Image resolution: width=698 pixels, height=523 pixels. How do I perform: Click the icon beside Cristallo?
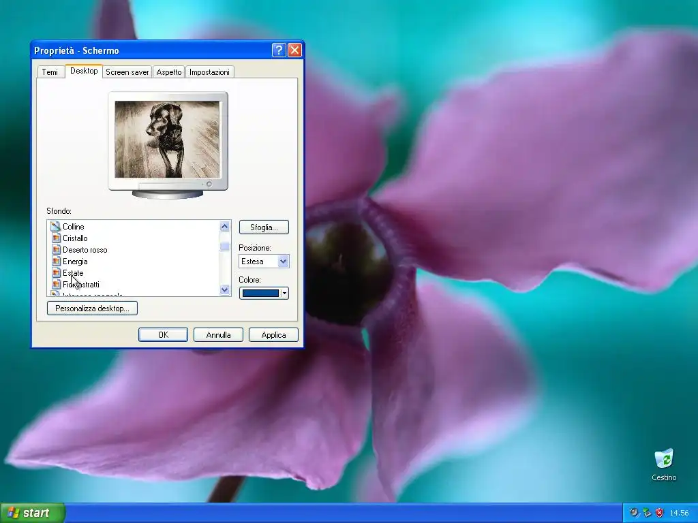click(x=56, y=238)
